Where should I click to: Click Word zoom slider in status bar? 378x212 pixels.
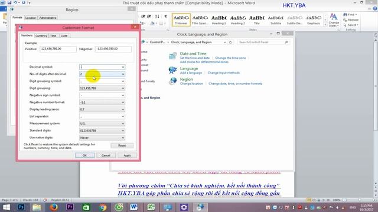click(359, 200)
